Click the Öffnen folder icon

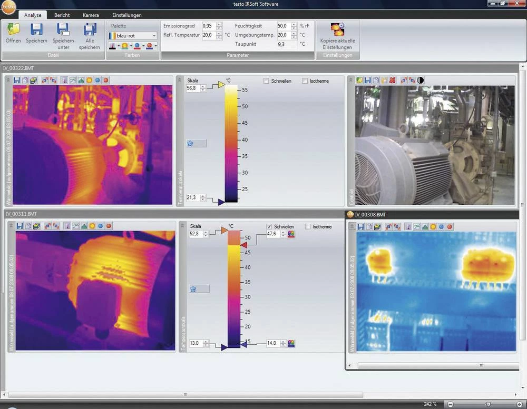tap(13, 29)
